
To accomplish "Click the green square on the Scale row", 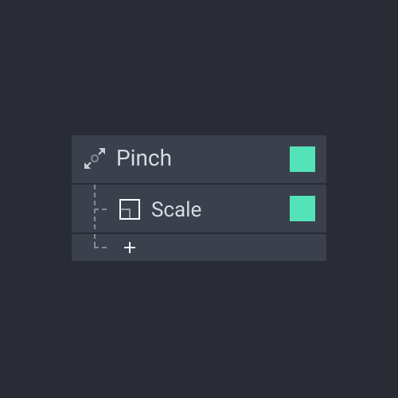I will tap(302, 209).
